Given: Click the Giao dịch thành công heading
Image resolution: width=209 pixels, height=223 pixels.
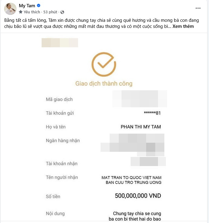Looking at the screenshot, I should pos(104,83).
